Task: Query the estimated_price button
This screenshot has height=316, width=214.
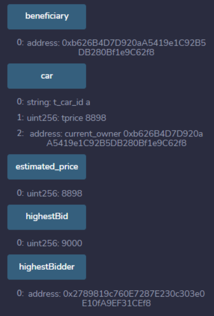Action: [x=47, y=167]
